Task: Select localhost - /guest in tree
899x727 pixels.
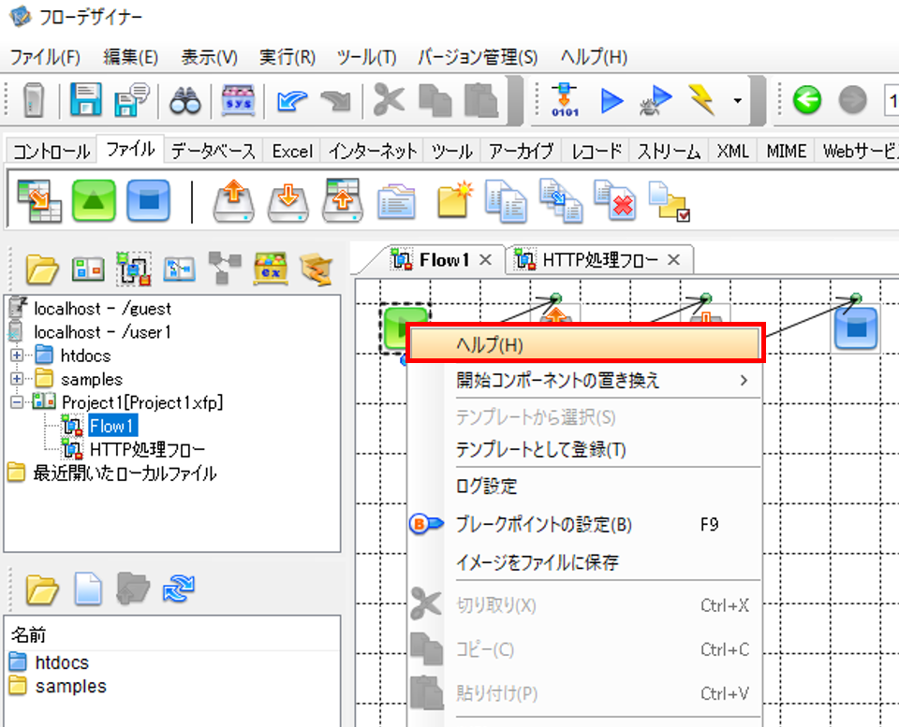Action: point(103,309)
